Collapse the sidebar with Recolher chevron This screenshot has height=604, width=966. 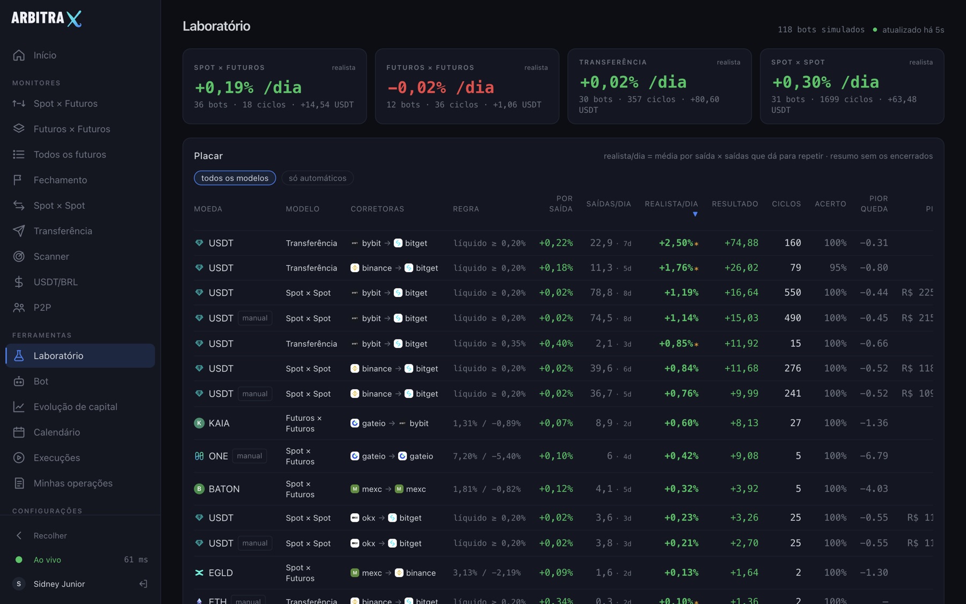pyautogui.click(x=19, y=536)
